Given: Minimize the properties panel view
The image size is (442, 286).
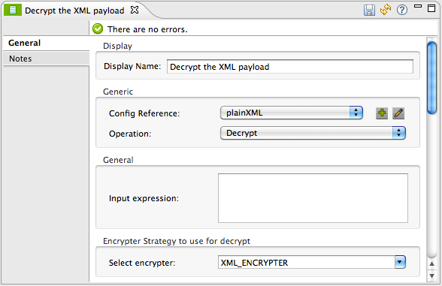Looking at the screenshot, I should click(418, 6).
